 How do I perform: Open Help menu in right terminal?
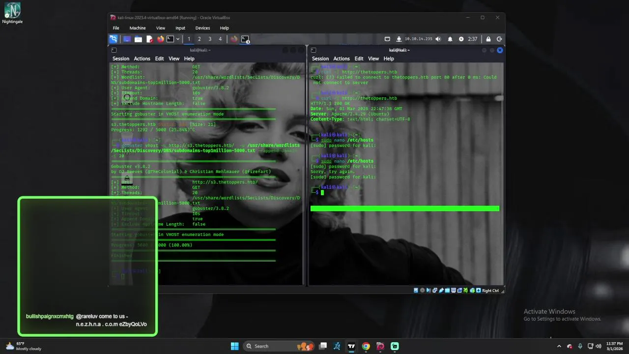tap(389, 59)
